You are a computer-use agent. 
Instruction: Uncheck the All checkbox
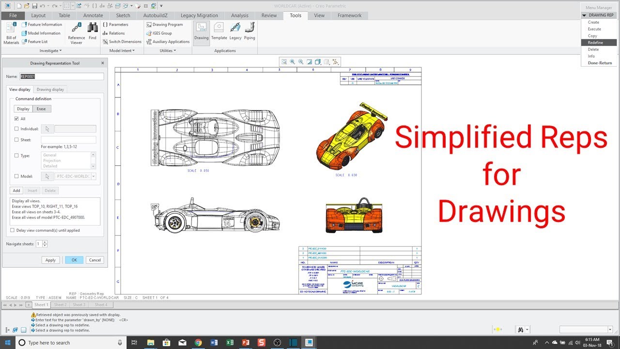[x=16, y=119]
